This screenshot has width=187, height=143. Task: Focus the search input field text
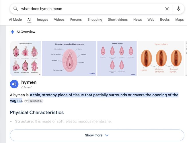42,9
